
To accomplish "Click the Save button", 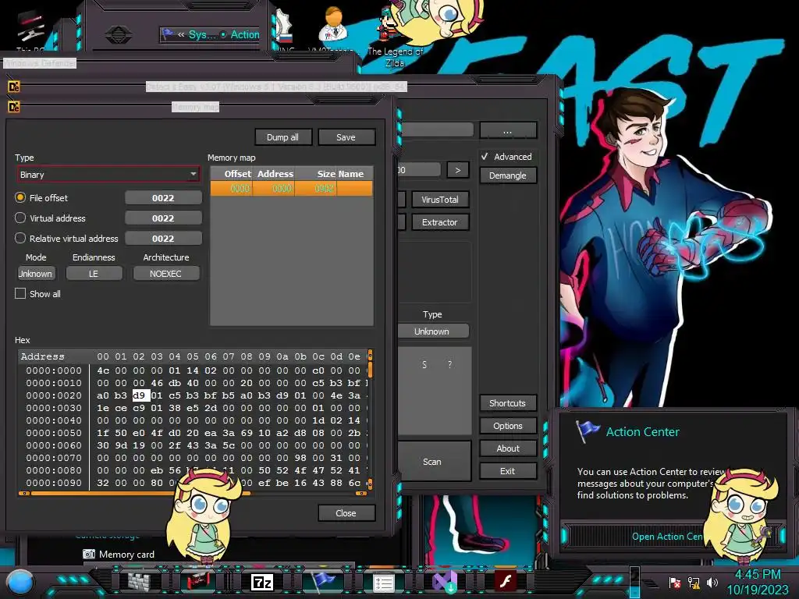I will [346, 137].
